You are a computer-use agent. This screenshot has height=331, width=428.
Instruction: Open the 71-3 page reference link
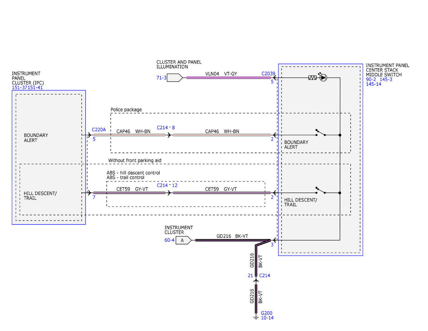(x=162, y=77)
